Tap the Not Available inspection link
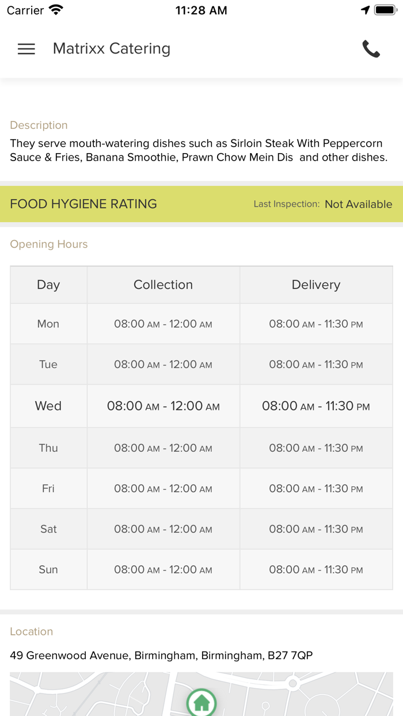403x716 pixels. 358,204
